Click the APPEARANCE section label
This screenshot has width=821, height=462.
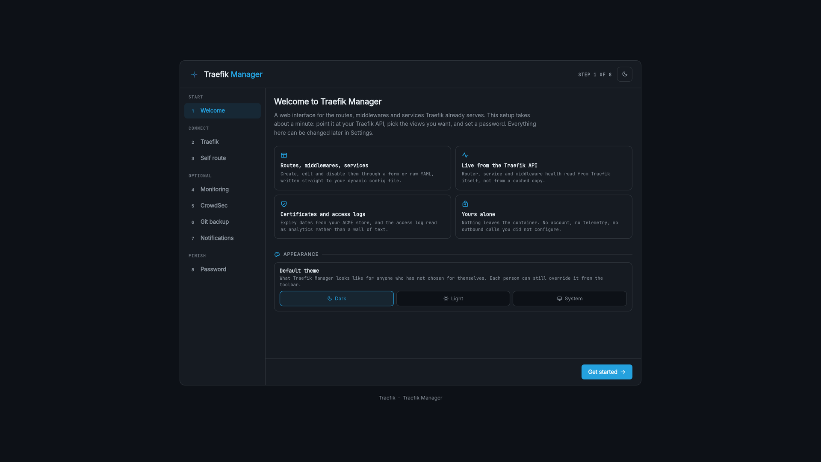(x=301, y=255)
